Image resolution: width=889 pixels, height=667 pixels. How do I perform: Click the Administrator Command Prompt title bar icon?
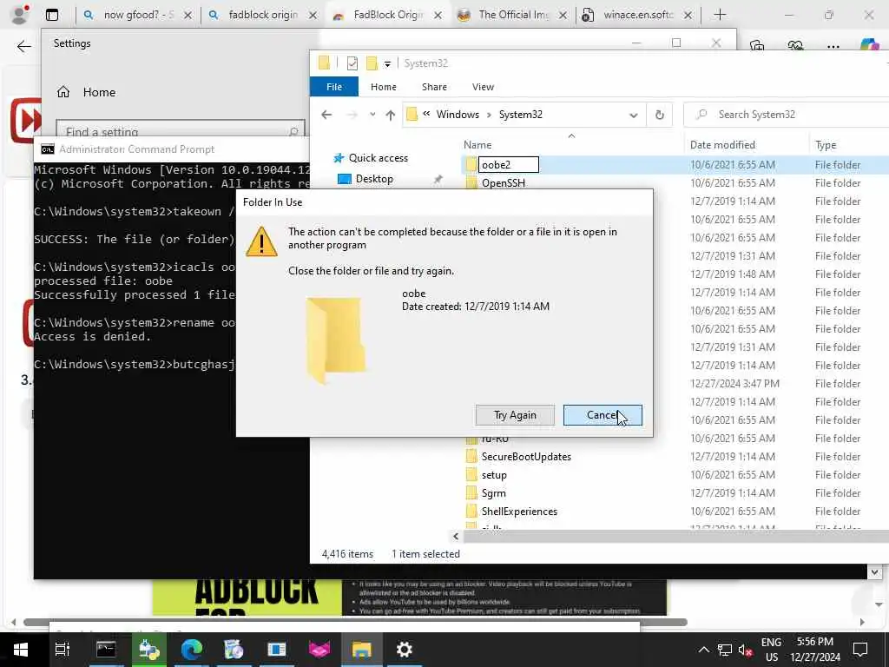pos(48,149)
